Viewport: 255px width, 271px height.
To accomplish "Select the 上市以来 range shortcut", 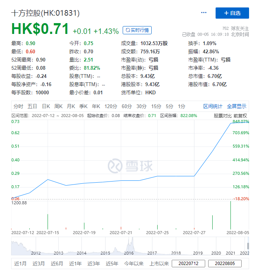I will pos(159,264).
